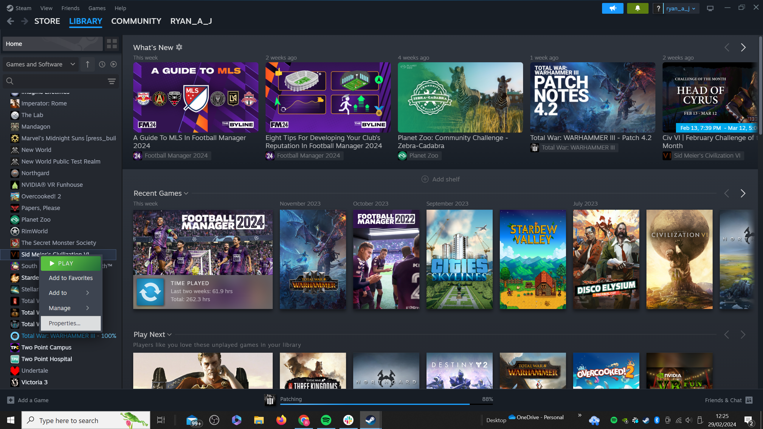Click the Windows Start button
Screen dimensions: 763x429
tap(11, 420)
